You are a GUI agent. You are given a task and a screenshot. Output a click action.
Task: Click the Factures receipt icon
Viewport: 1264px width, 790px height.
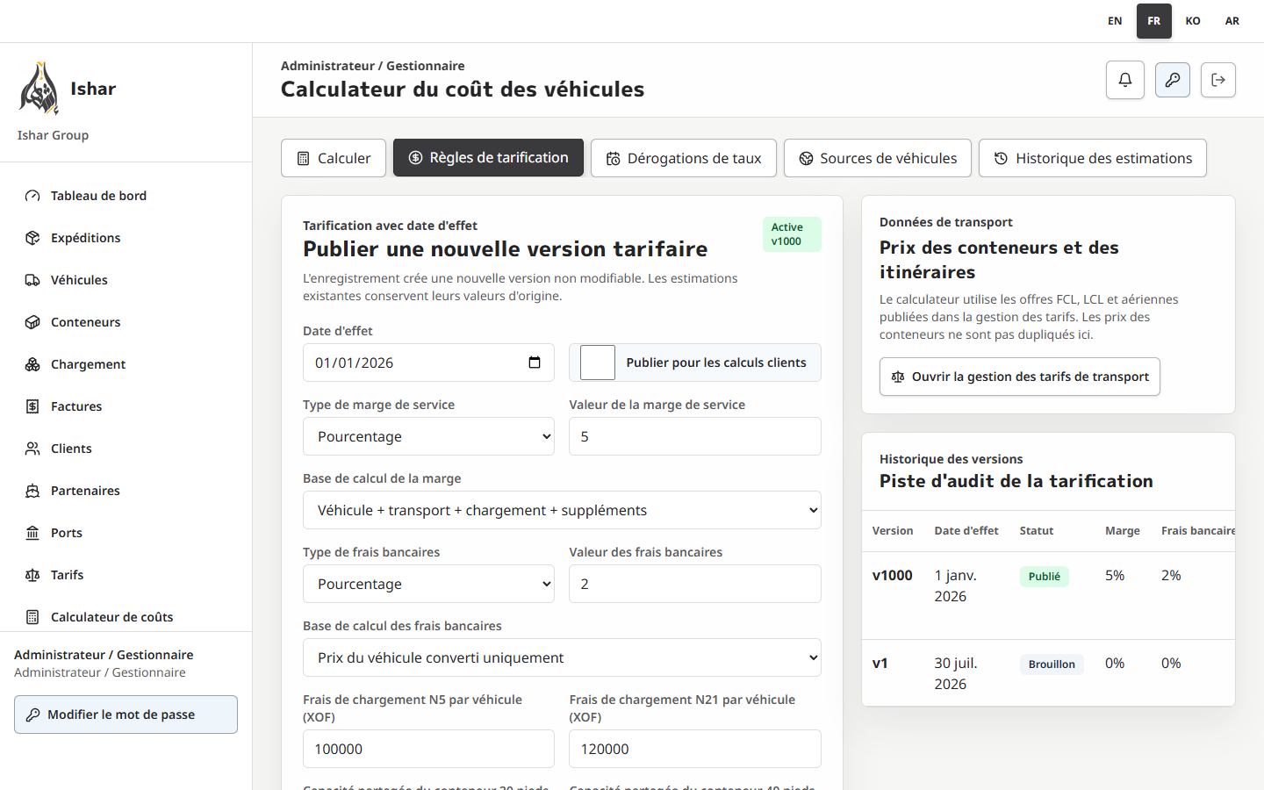32,406
